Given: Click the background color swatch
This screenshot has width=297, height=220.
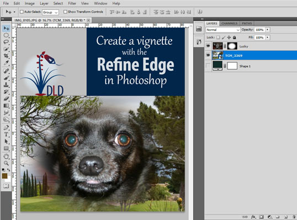Looking at the screenshot, I should tap(8, 179).
